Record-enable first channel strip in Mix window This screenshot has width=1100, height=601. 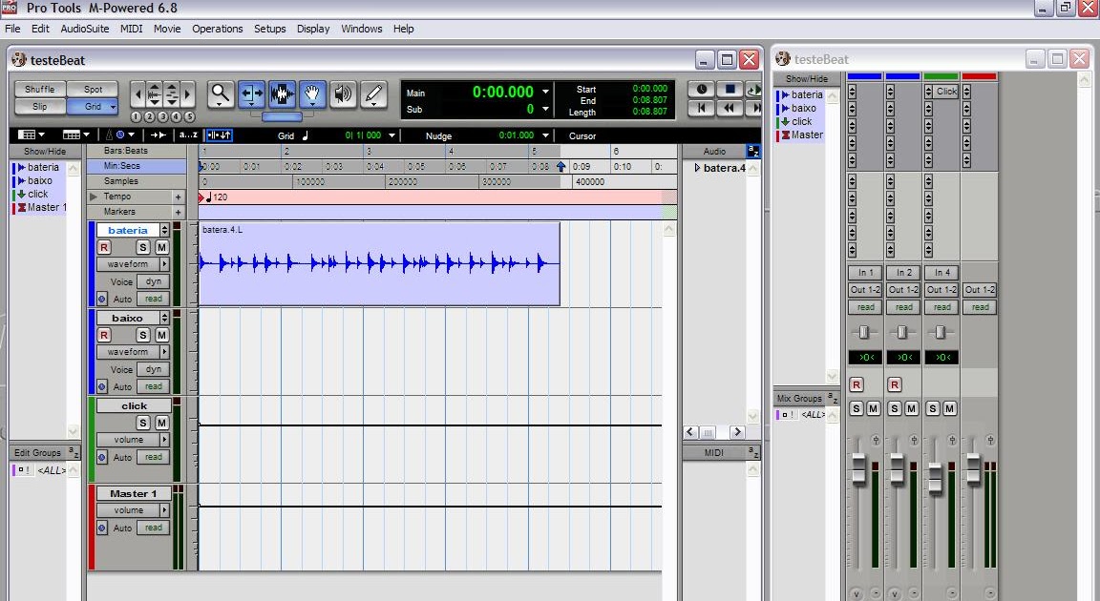tap(856, 384)
